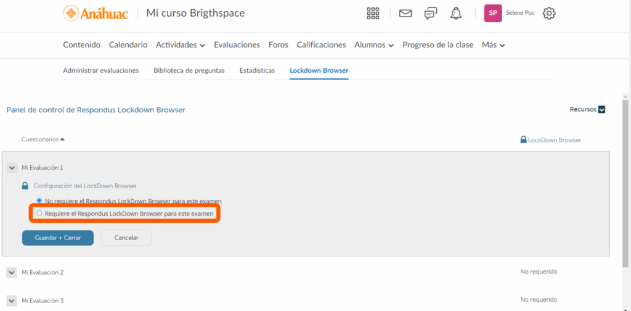Screen dimensions: 631x311
Task: Open the chat notifications icon
Action: (x=431, y=13)
